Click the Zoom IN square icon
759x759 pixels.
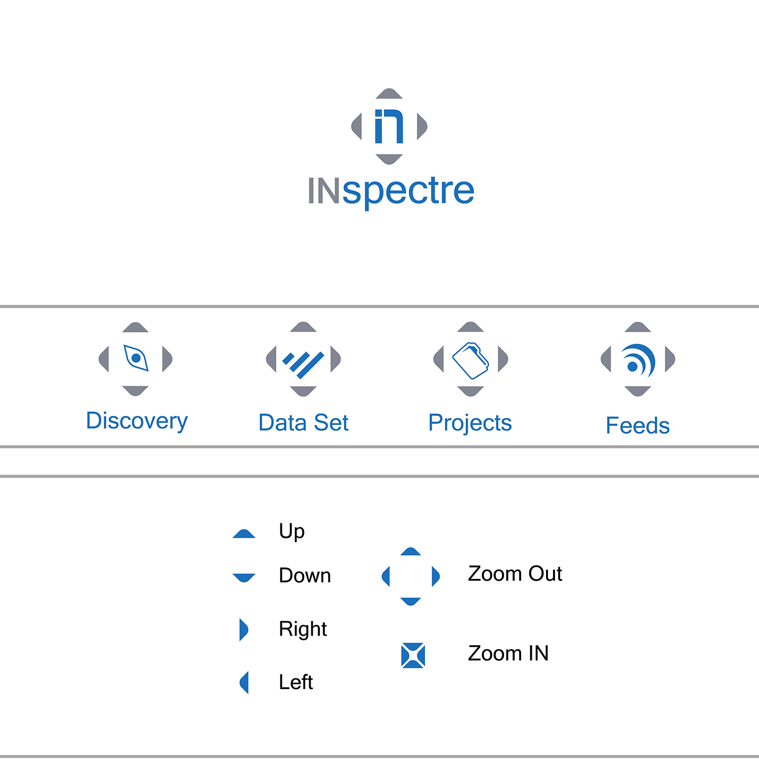coord(413,655)
